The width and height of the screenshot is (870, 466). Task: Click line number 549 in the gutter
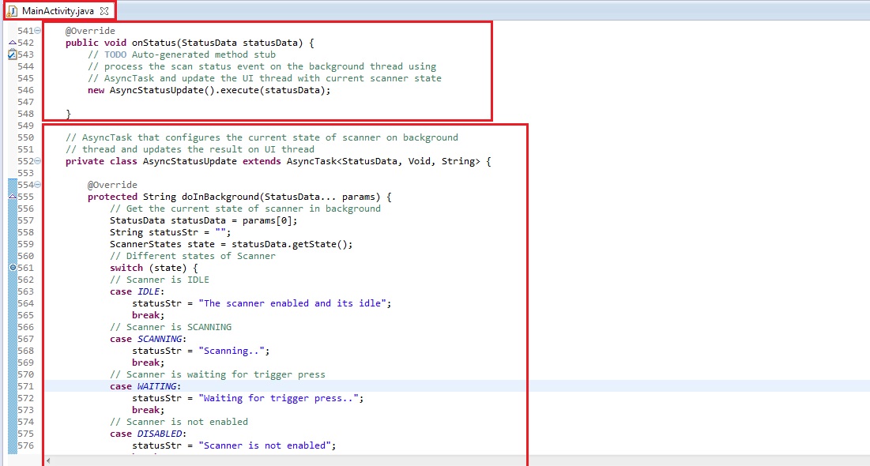pyautogui.click(x=25, y=126)
